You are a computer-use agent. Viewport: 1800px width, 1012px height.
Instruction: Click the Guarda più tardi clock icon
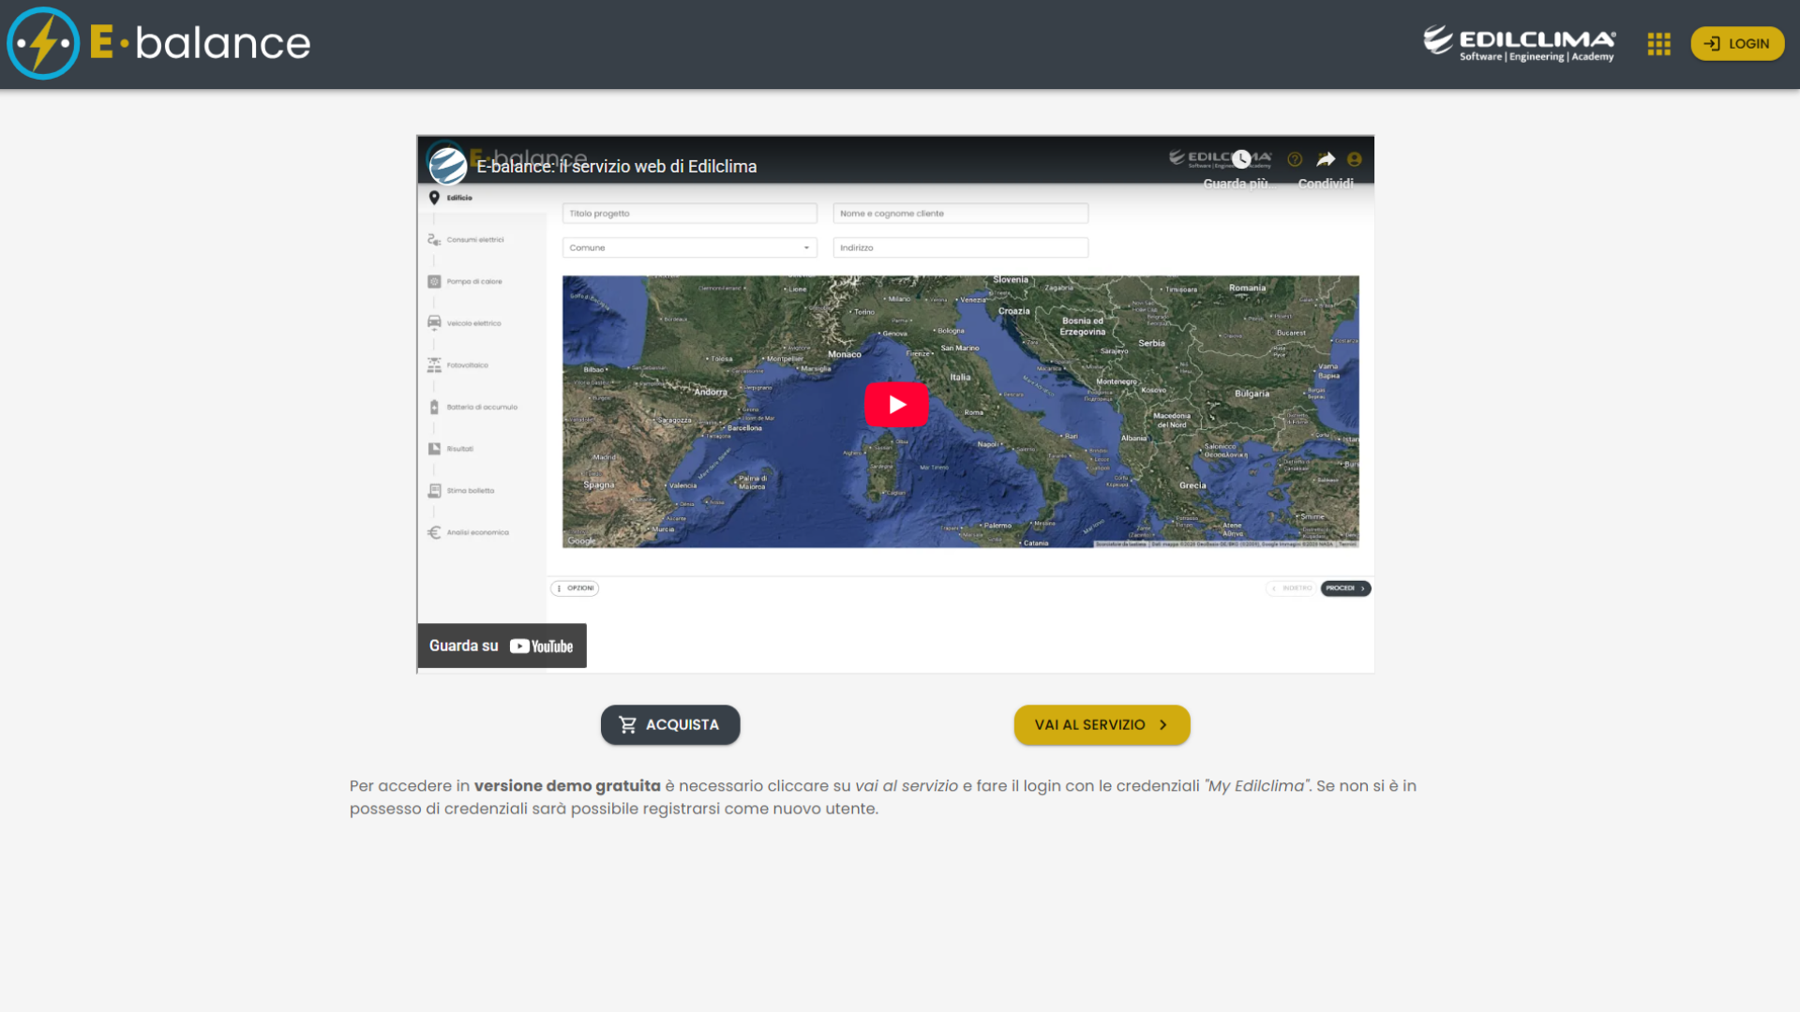pyautogui.click(x=1240, y=159)
